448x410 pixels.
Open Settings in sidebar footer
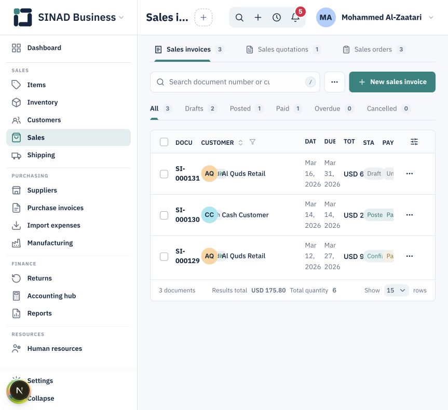40,381
